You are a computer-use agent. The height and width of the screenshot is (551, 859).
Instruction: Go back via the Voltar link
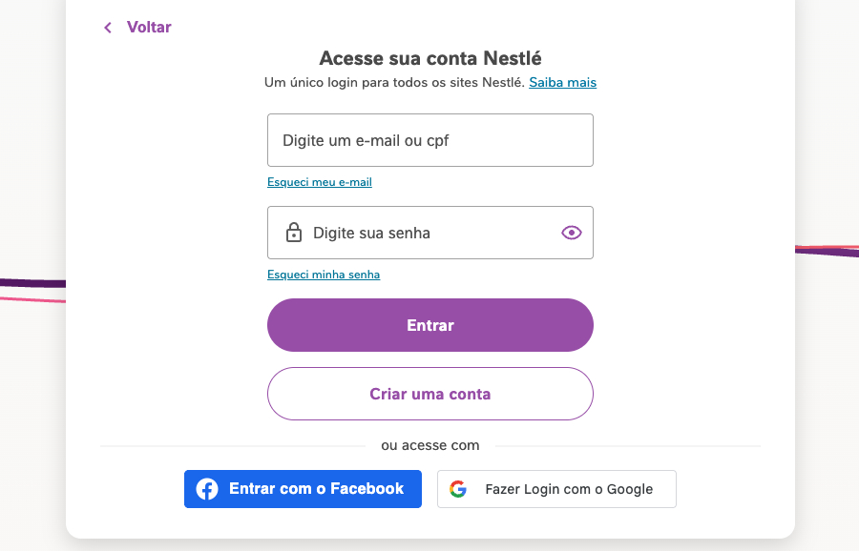click(x=149, y=28)
